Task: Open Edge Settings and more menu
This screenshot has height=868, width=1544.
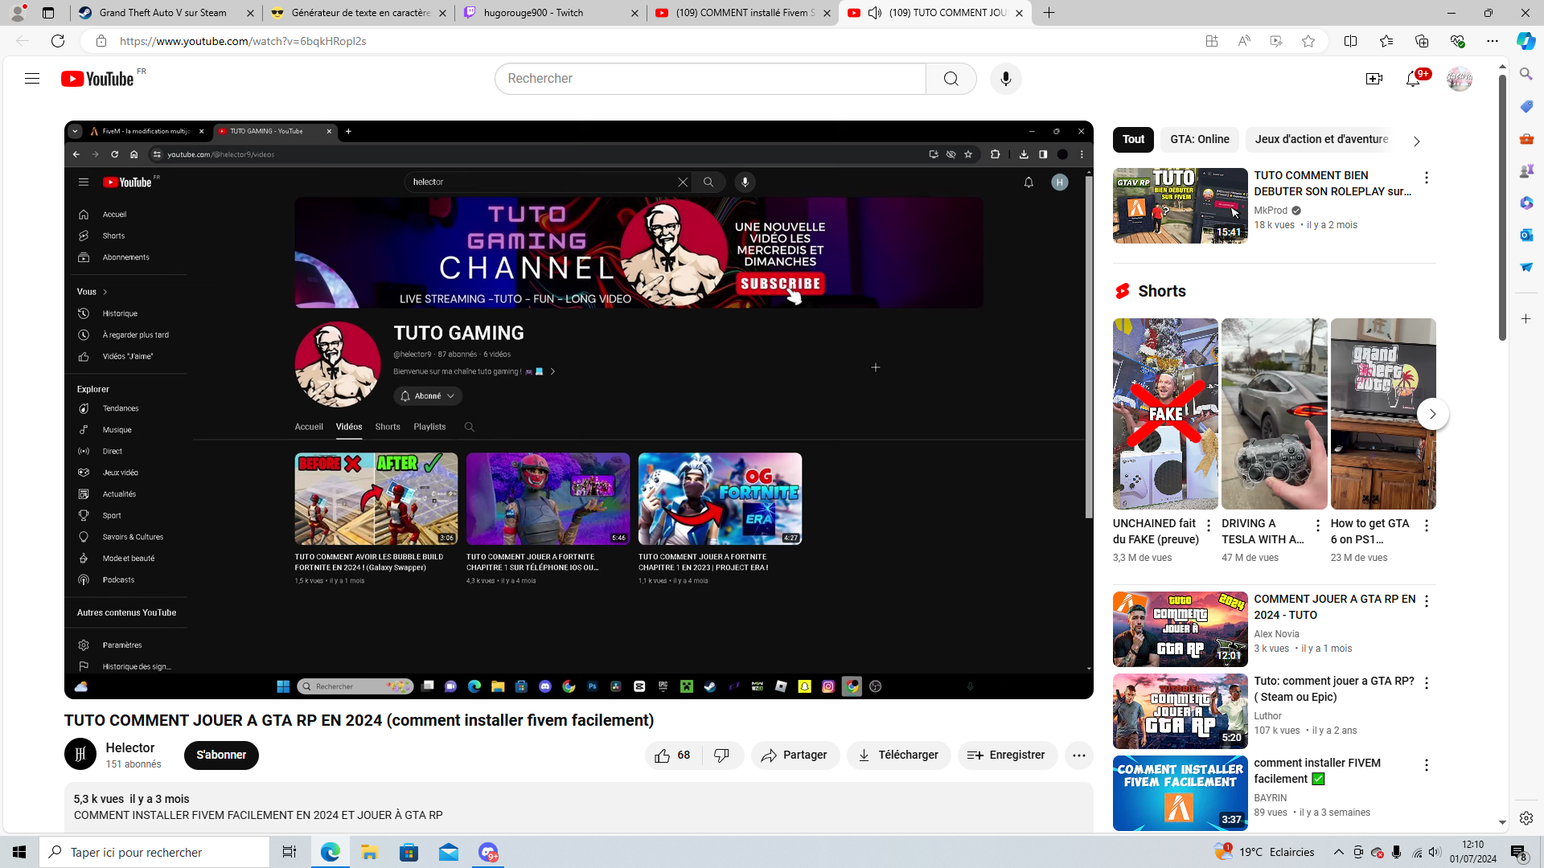Action: [x=1493, y=41]
